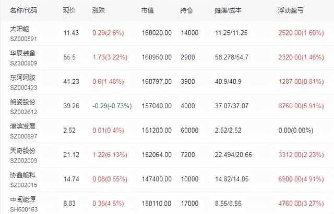Click market value 157040.00
The image size is (334, 214).
157,106
